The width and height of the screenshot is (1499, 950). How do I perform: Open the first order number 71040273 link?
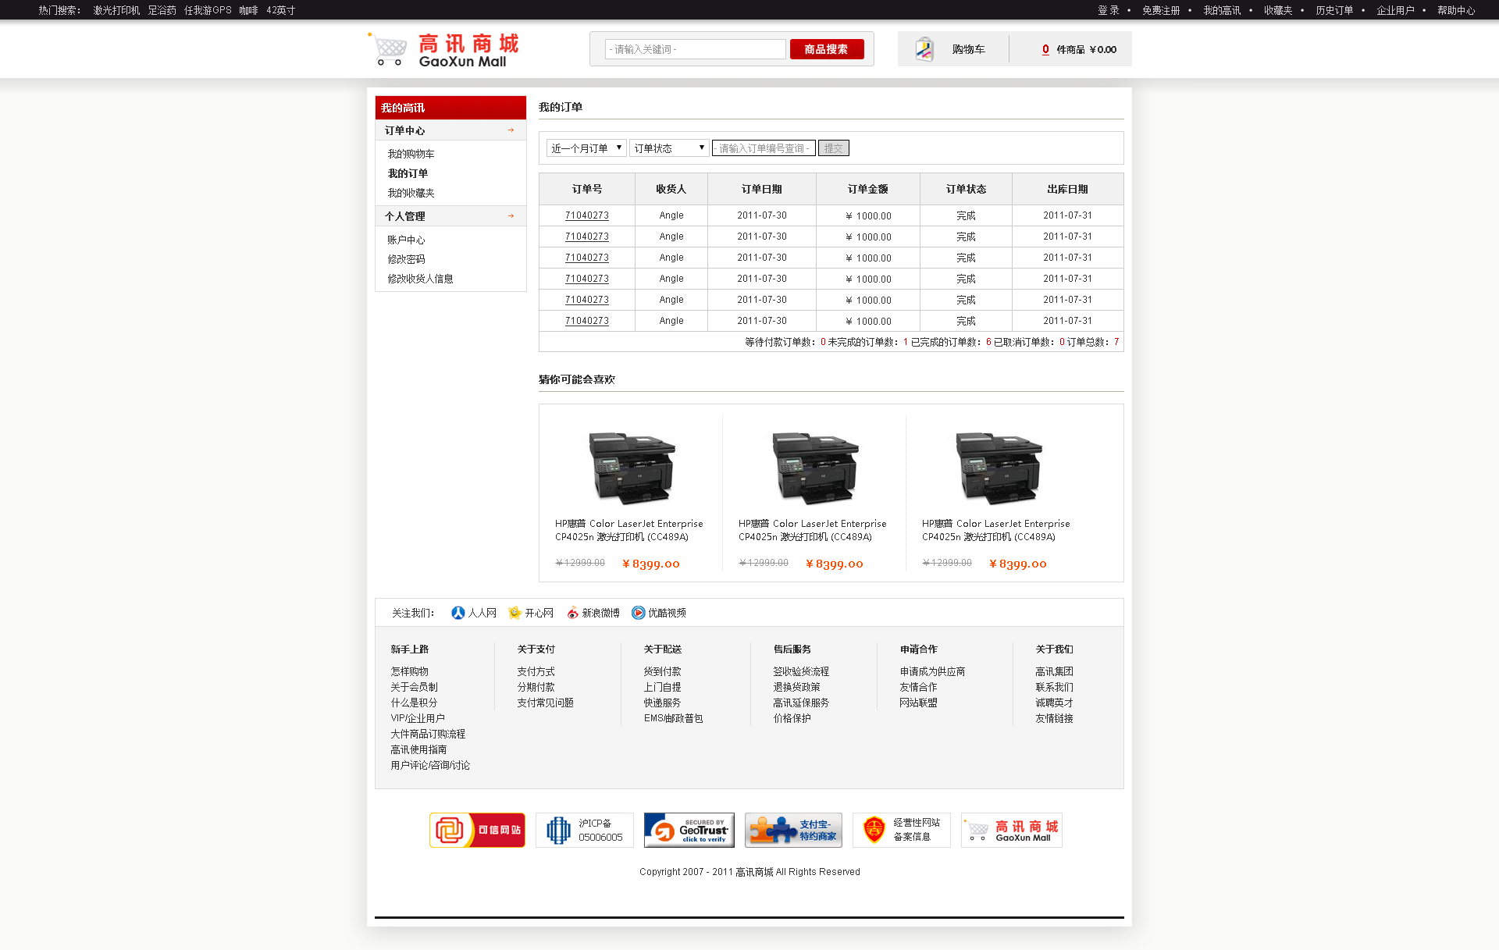(x=587, y=215)
